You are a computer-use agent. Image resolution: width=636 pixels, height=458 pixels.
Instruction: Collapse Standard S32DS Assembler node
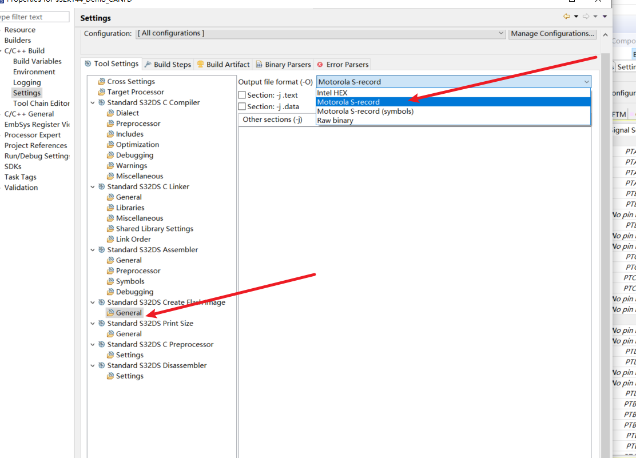pyautogui.click(x=93, y=250)
